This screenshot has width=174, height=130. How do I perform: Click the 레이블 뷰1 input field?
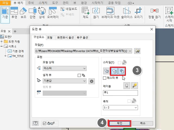(120, 93)
